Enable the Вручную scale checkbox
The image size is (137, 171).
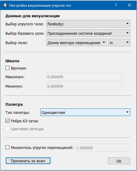pyautogui.click(x=8, y=68)
